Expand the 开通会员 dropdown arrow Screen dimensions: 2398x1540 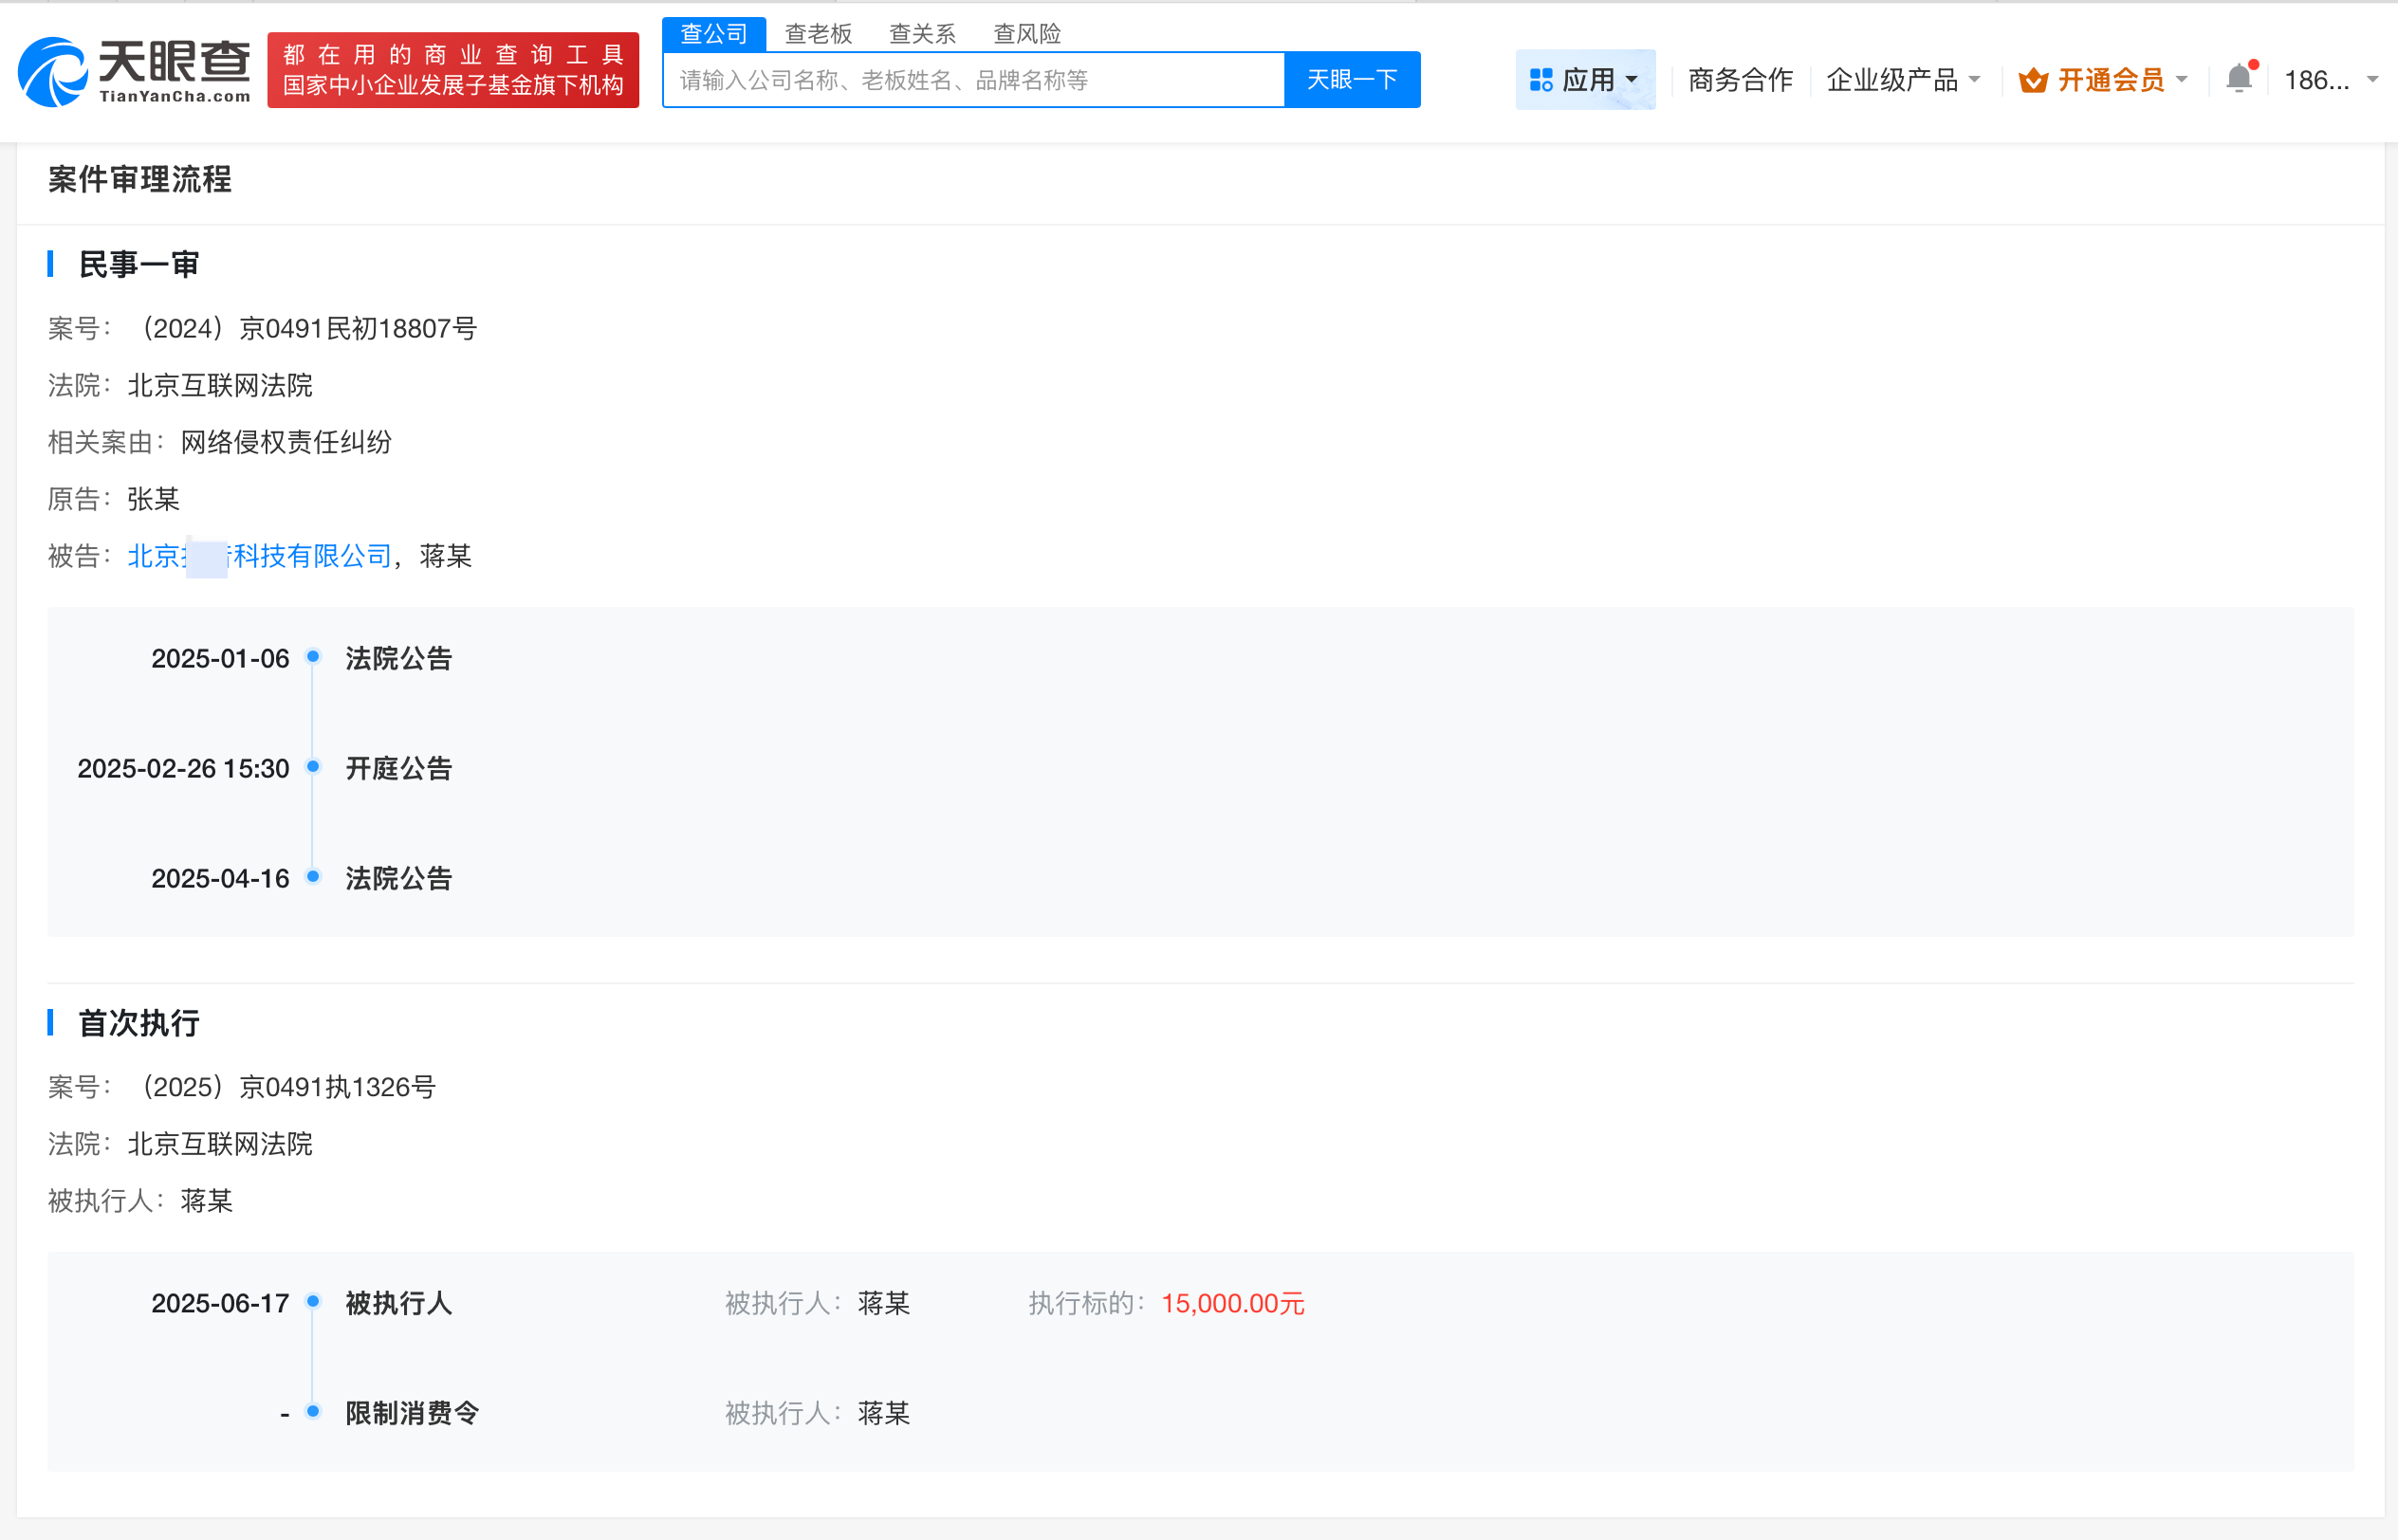pos(2185,79)
